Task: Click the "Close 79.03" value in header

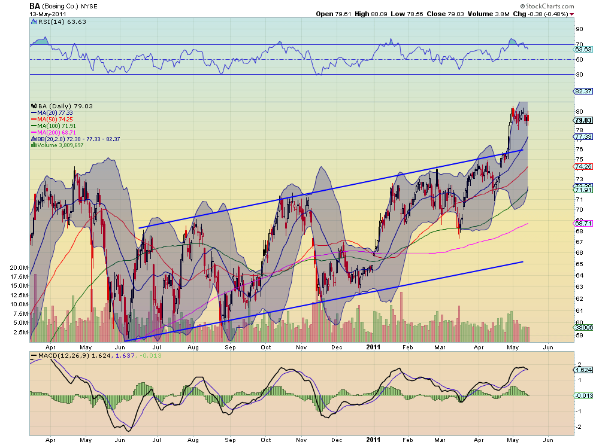Action: tap(445, 14)
